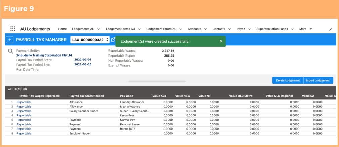
Task: Click the Reportable Super value 286.25
Action: coord(169,56)
